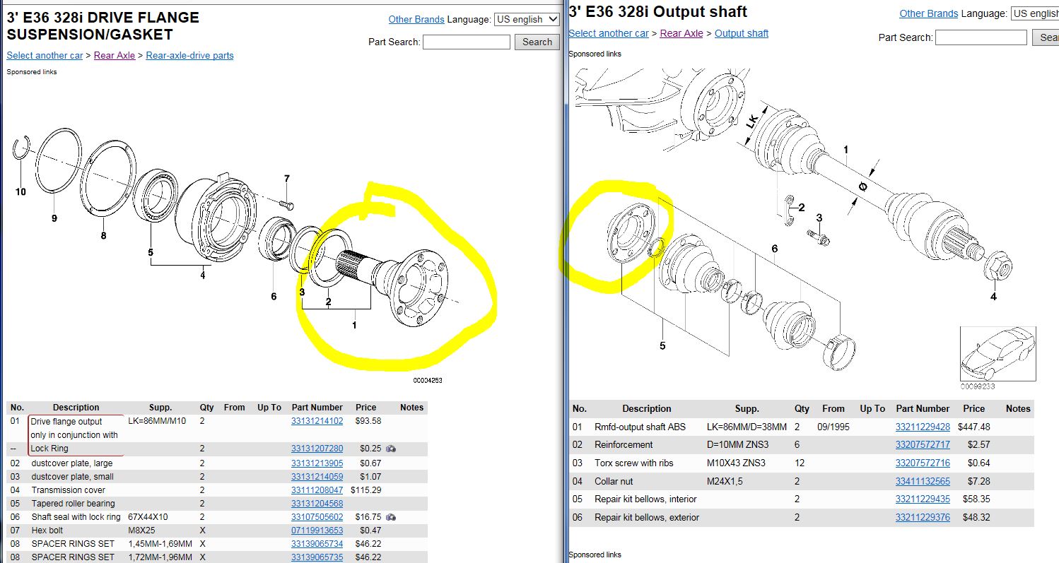
Task: Click Part Search field in left pane
Action: point(466,42)
